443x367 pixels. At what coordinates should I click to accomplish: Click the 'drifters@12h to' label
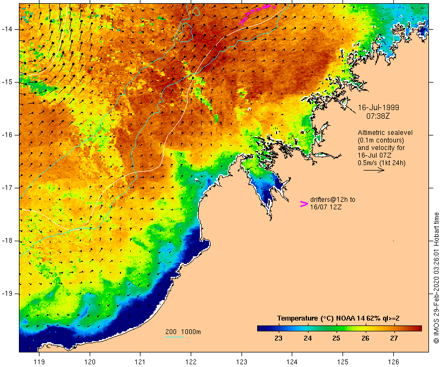pyautogui.click(x=333, y=200)
